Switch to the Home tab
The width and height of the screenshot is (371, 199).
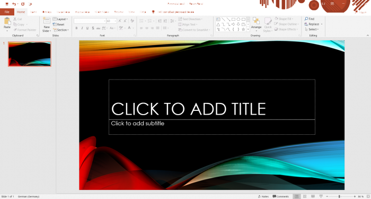pos(21,12)
